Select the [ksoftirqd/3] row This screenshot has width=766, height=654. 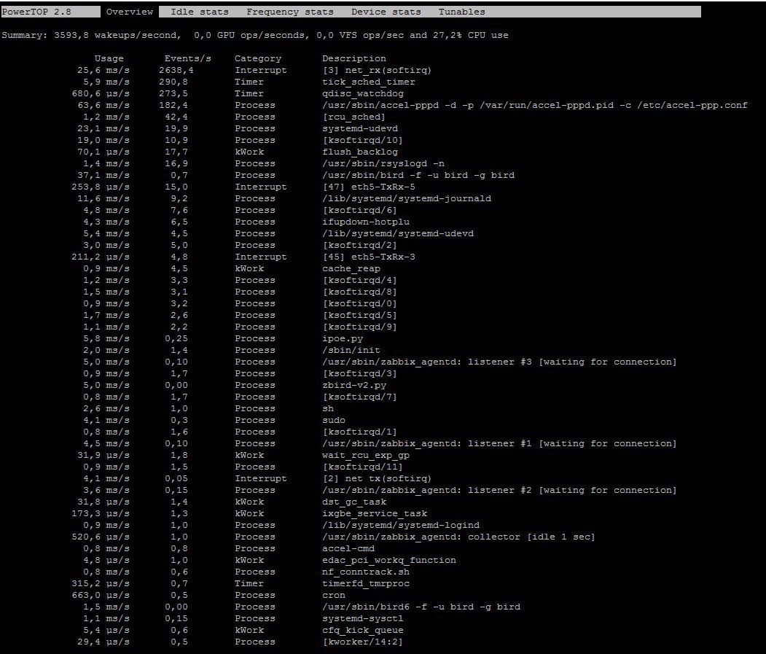click(240, 373)
